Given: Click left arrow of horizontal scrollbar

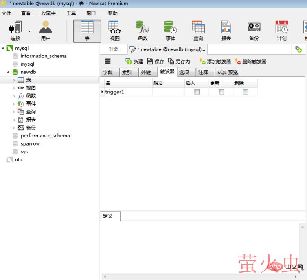Looking at the screenshot, I should pos(105,277).
